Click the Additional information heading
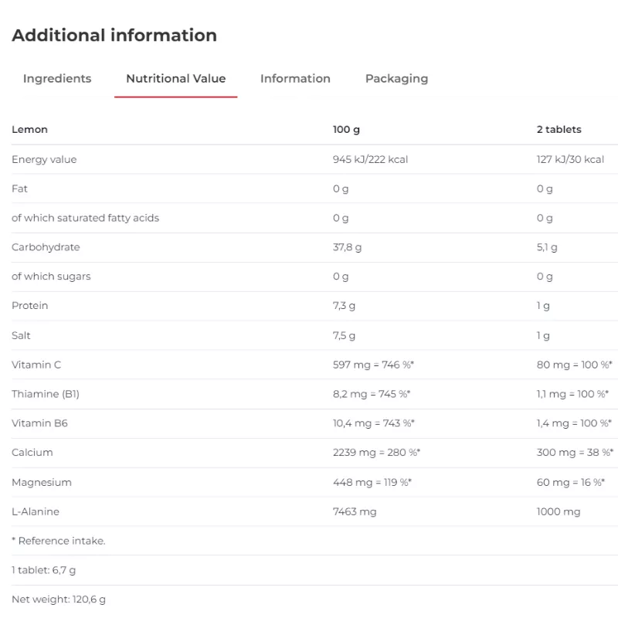 (x=114, y=36)
